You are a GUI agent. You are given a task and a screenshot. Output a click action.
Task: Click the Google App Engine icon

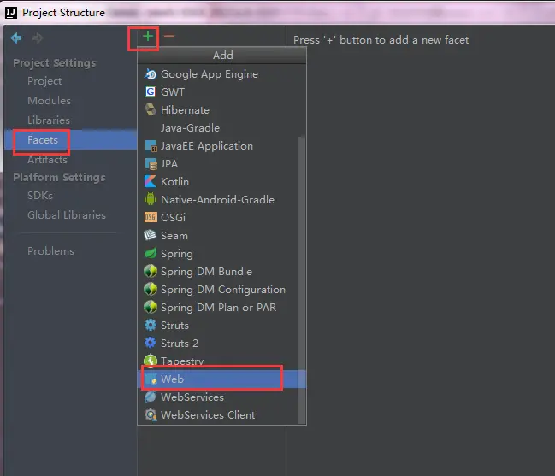click(x=151, y=74)
